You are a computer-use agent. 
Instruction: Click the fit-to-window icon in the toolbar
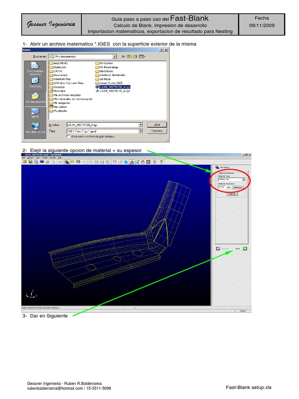[x=148, y=162]
